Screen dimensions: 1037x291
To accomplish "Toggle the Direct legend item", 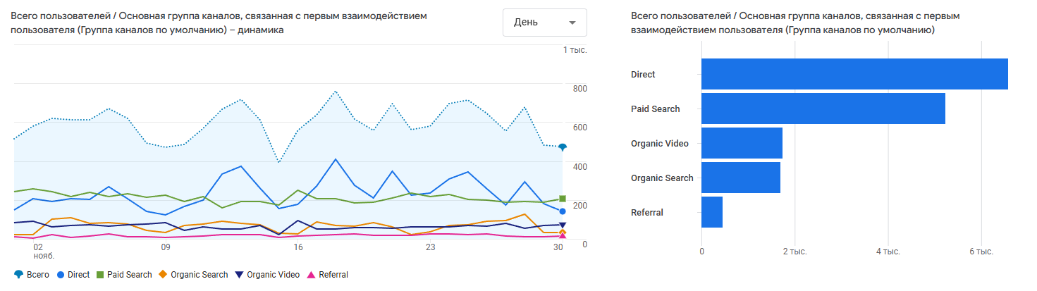I will click(73, 275).
